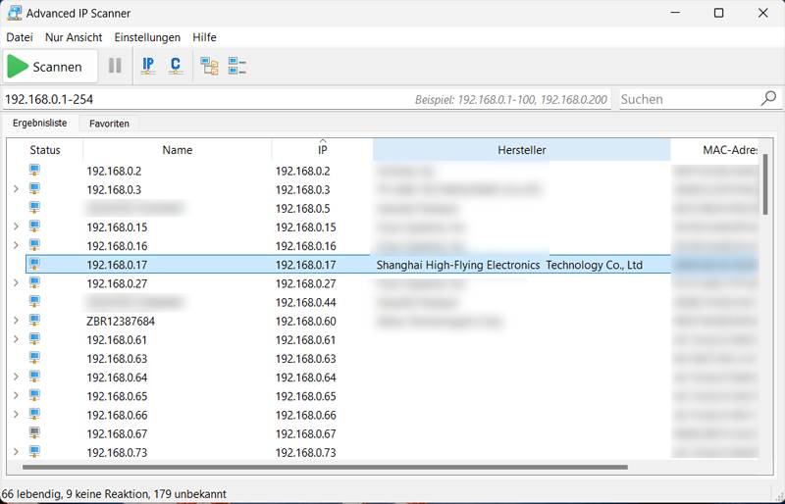Screen dimensions: 785x504
Task: Select IP cell 192.168.0.2
Action: point(302,172)
